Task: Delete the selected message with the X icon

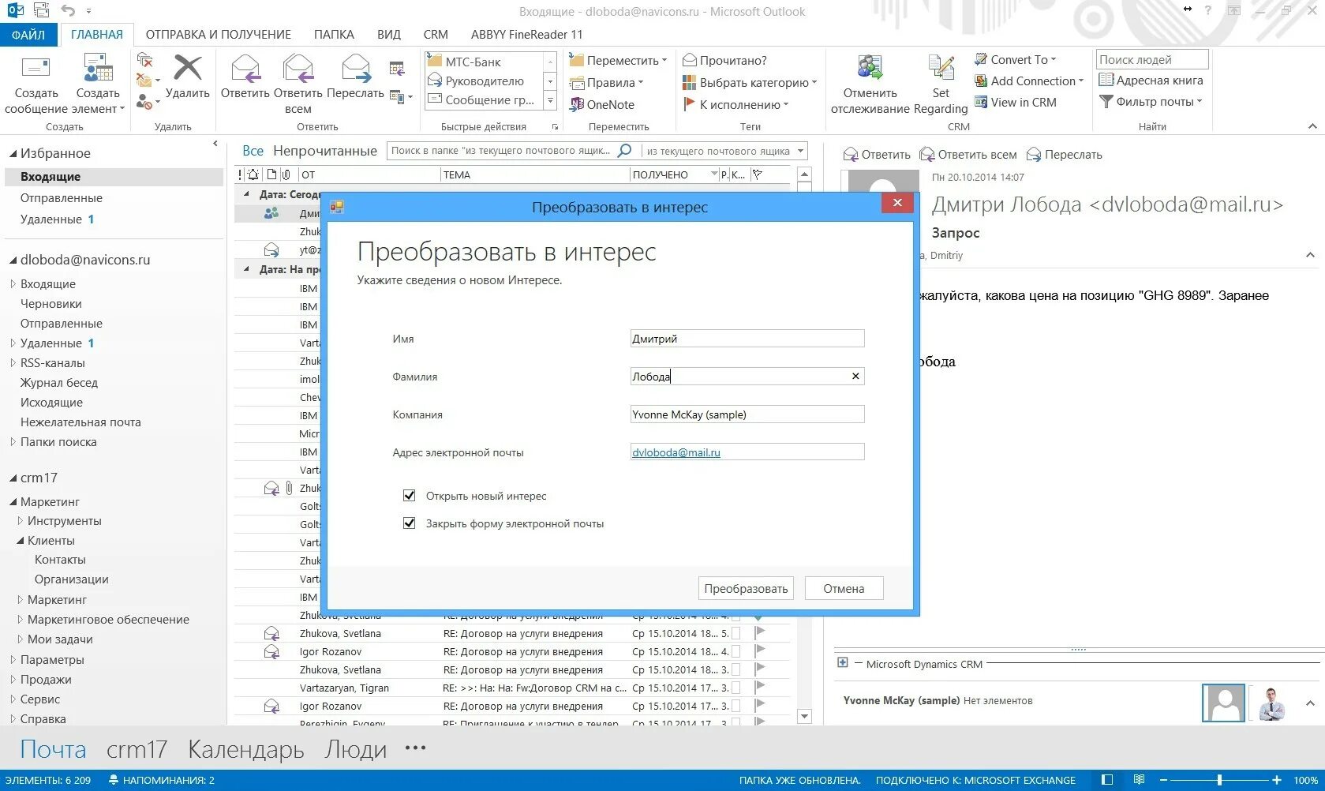Action: coord(188,68)
